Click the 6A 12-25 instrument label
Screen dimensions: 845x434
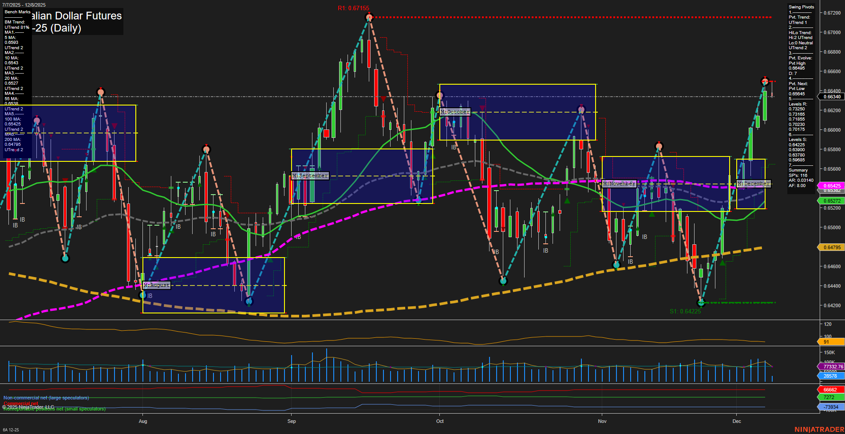coord(11,430)
